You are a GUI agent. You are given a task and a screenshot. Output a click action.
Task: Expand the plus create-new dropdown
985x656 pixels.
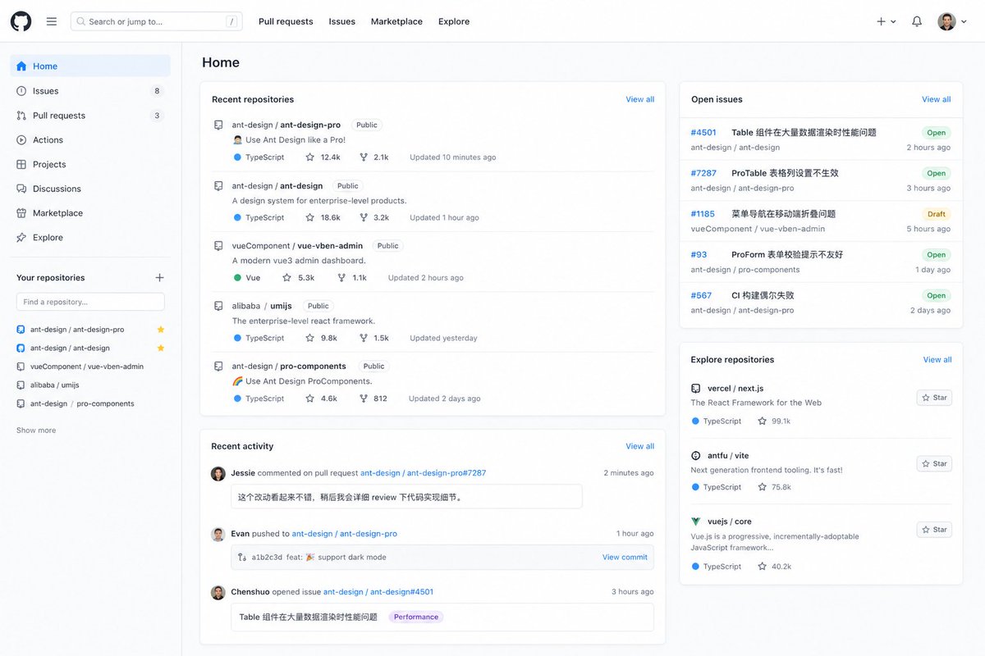[x=886, y=21]
